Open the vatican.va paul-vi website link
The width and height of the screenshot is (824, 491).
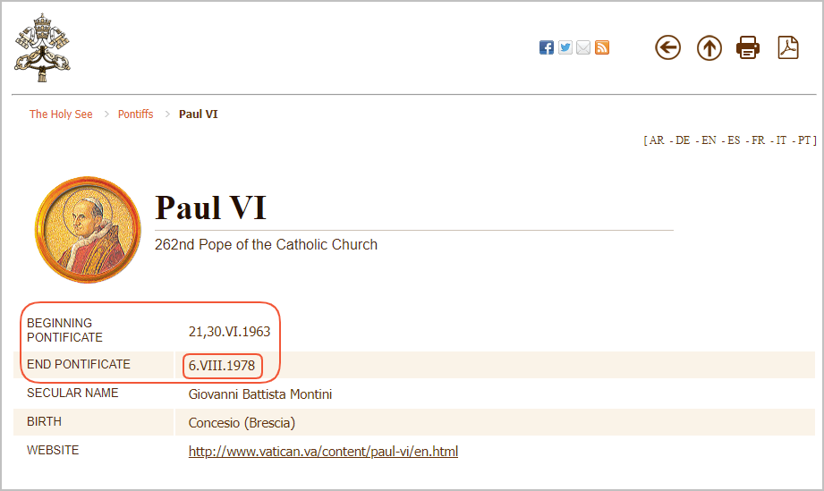click(323, 452)
